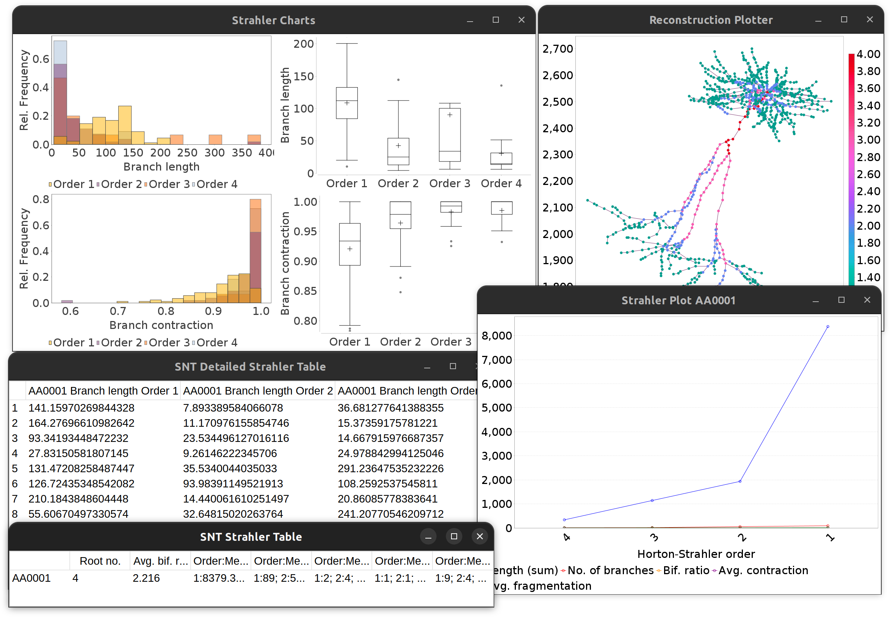Click Order 1 legend swatch under Branch length histogram
This screenshot has height=617, width=890.
(x=50, y=185)
